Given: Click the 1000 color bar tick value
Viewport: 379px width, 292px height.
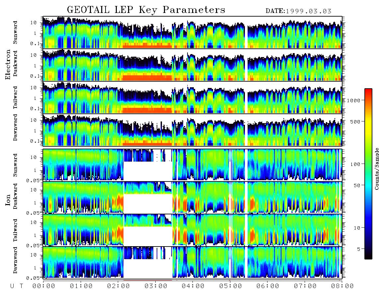Looking at the screenshot, I should [354, 101].
